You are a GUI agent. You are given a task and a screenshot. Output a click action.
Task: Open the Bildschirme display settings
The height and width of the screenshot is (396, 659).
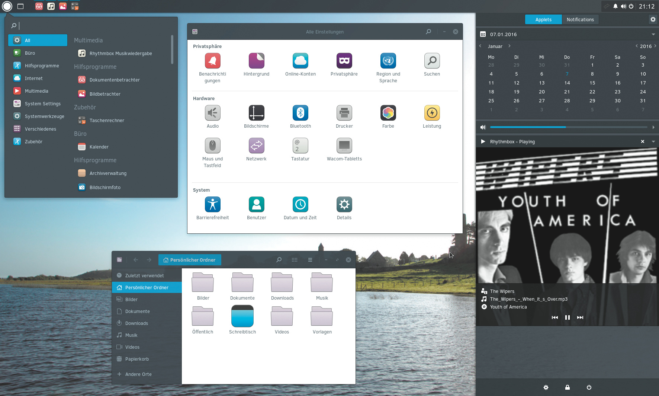click(256, 113)
